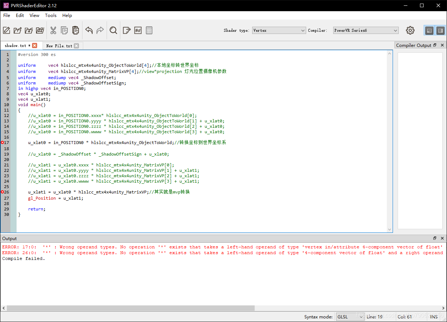The height and width of the screenshot is (322, 447).
Task: Click the calculator icon on the toolbar
Action: pyautogui.click(x=149, y=30)
